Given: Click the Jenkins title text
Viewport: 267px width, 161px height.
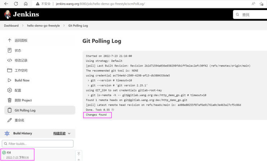Looking at the screenshot, I should point(26,14).
